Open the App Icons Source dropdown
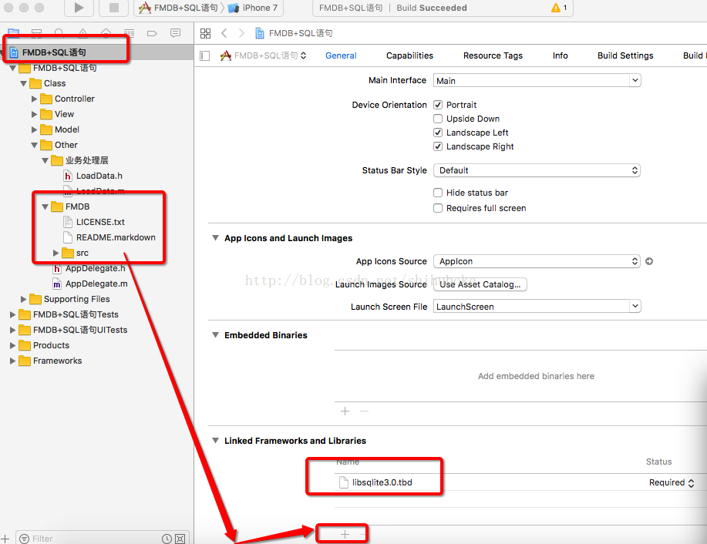The width and height of the screenshot is (707, 544). point(537,261)
